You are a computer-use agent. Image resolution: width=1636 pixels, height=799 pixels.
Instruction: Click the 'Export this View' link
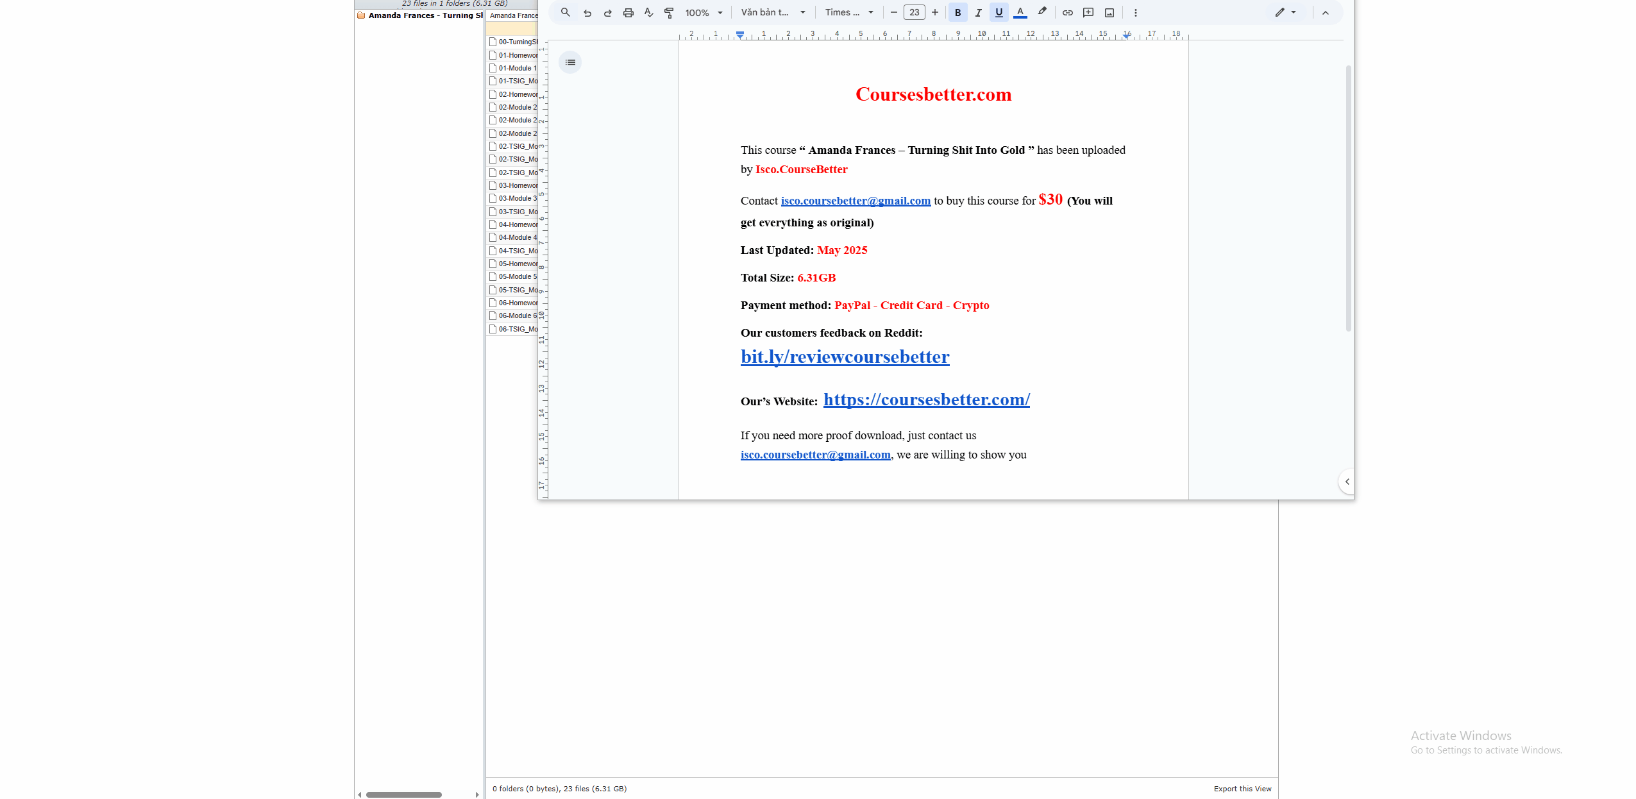pos(1242,789)
